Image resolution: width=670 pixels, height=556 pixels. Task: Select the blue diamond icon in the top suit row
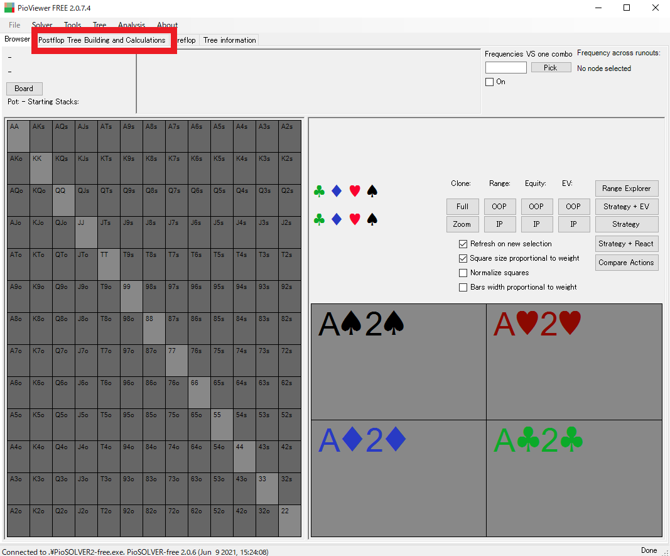337,191
